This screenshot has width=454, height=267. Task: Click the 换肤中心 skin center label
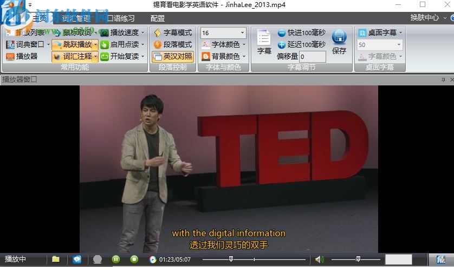point(424,18)
